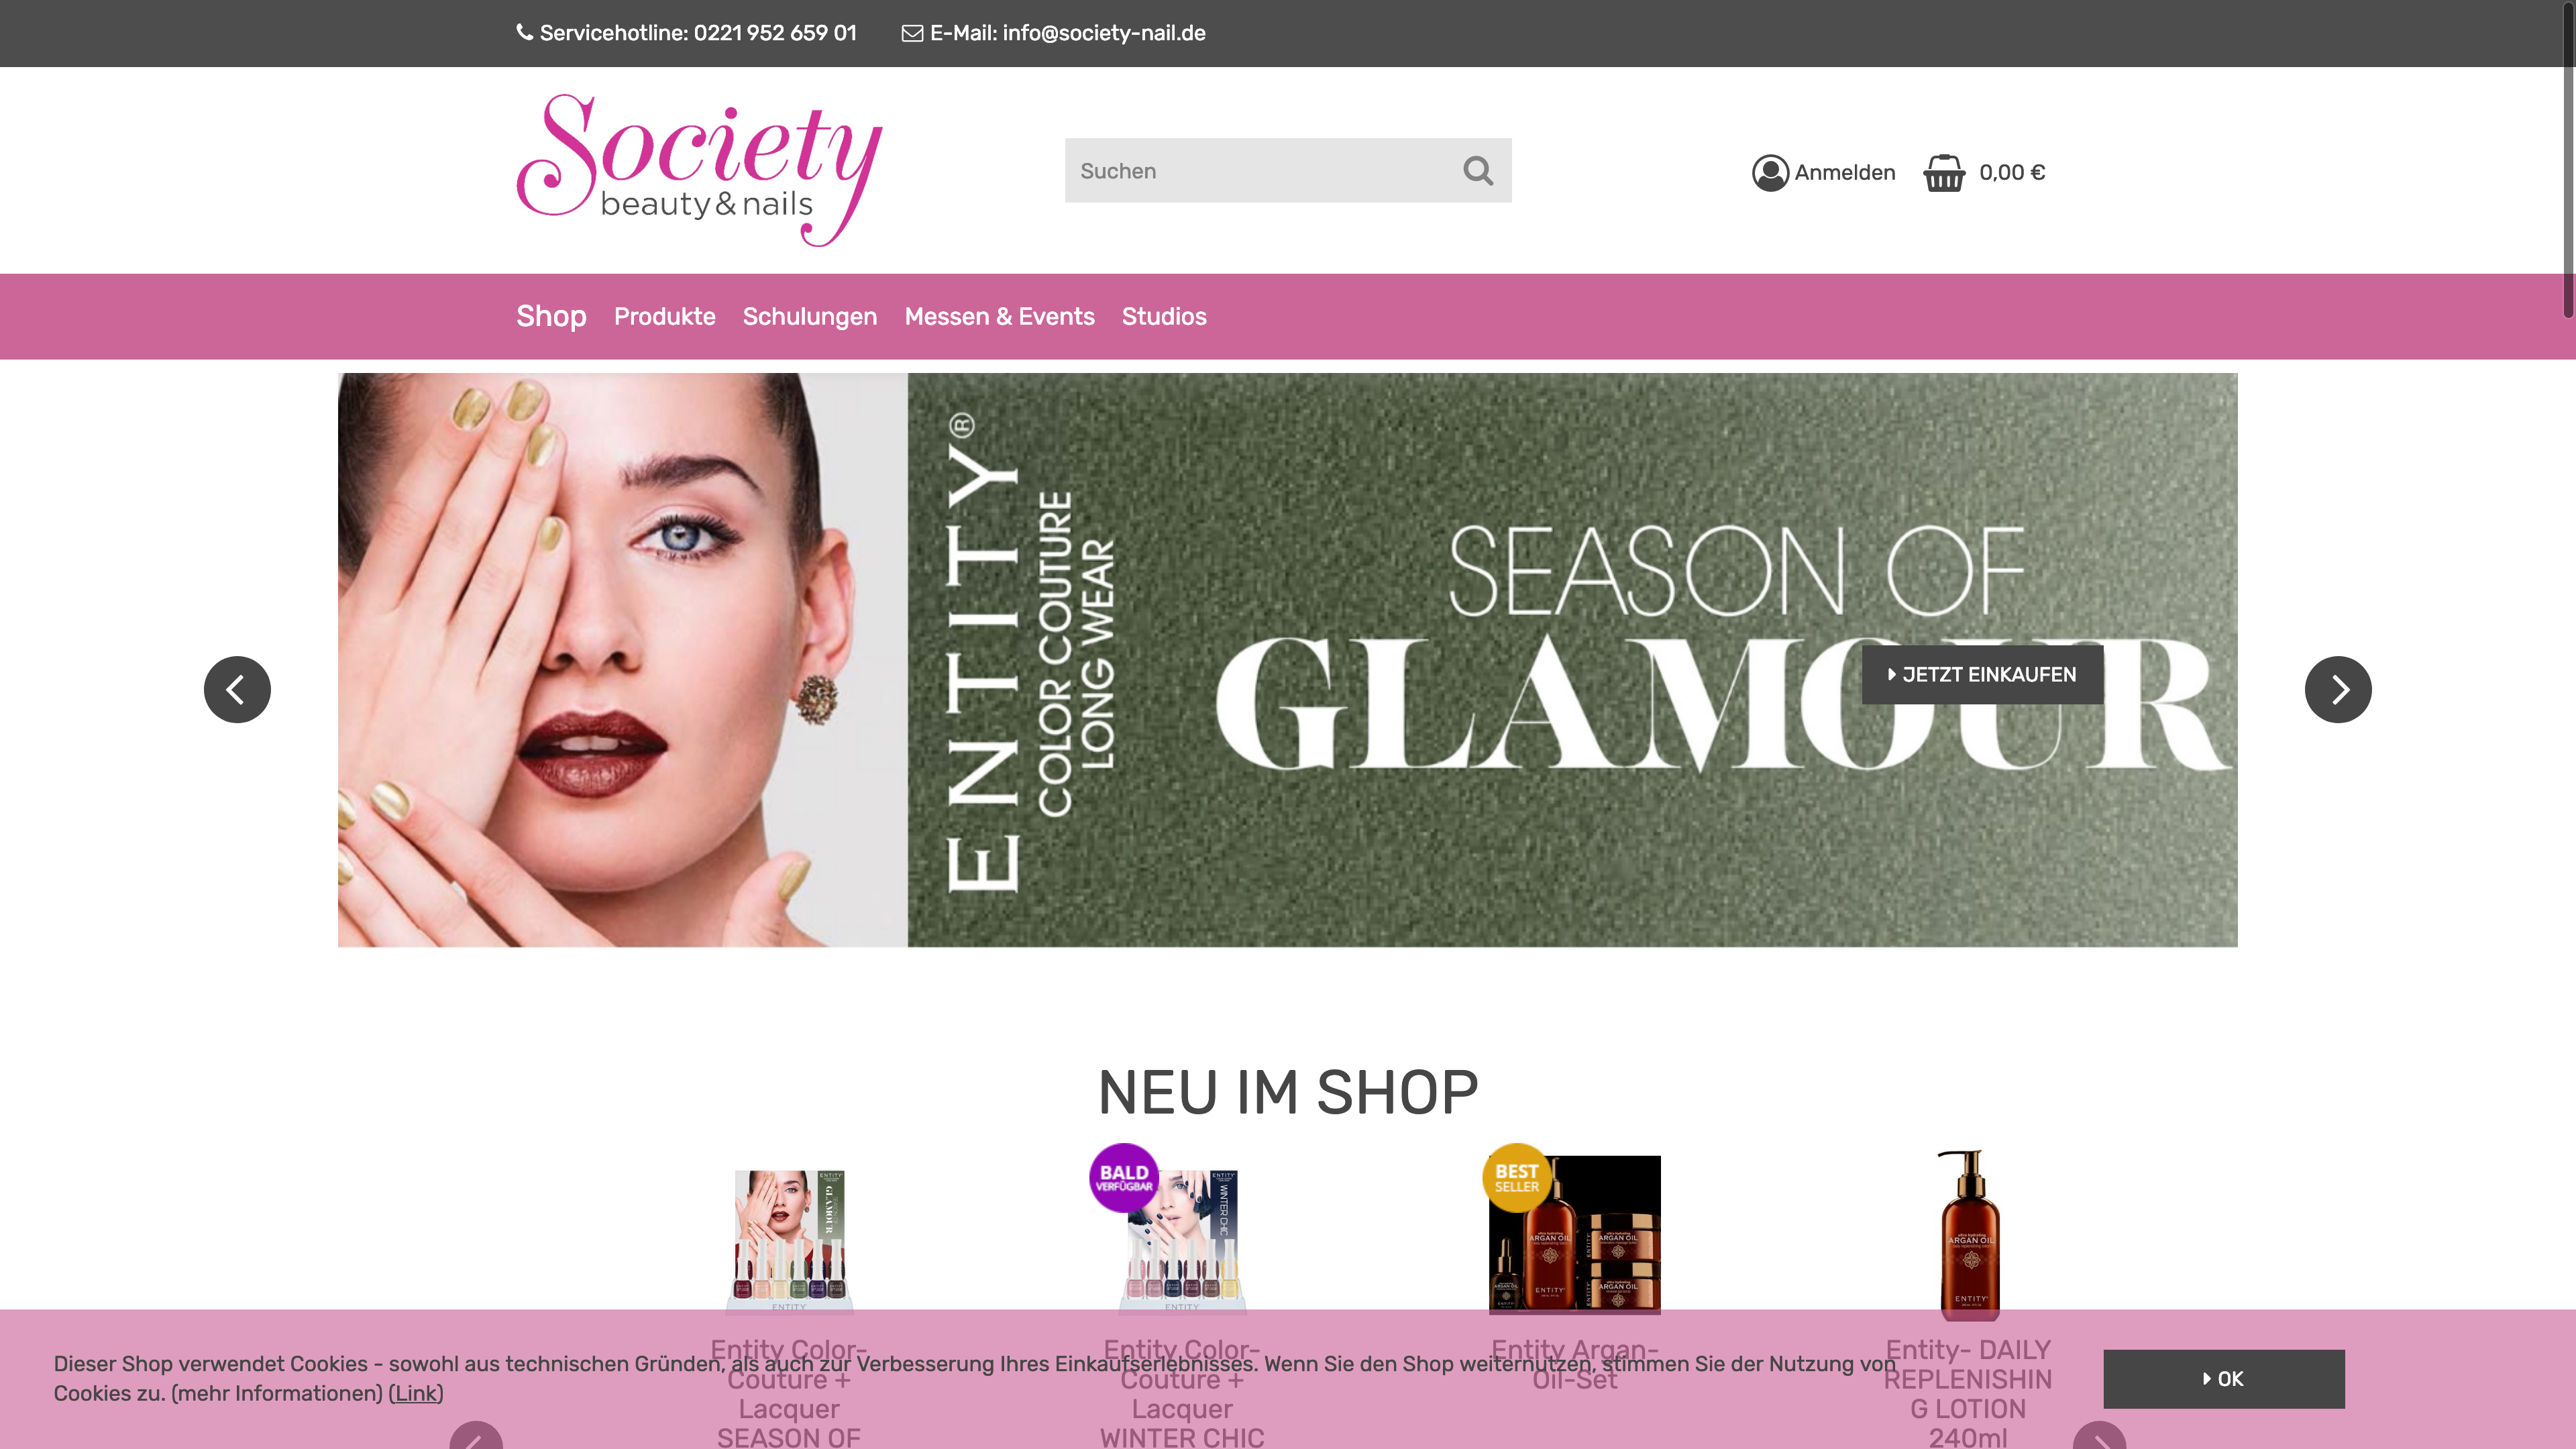Viewport: 2576px width, 1449px height.
Task: Open the Anmelden user account icon
Action: (1770, 173)
